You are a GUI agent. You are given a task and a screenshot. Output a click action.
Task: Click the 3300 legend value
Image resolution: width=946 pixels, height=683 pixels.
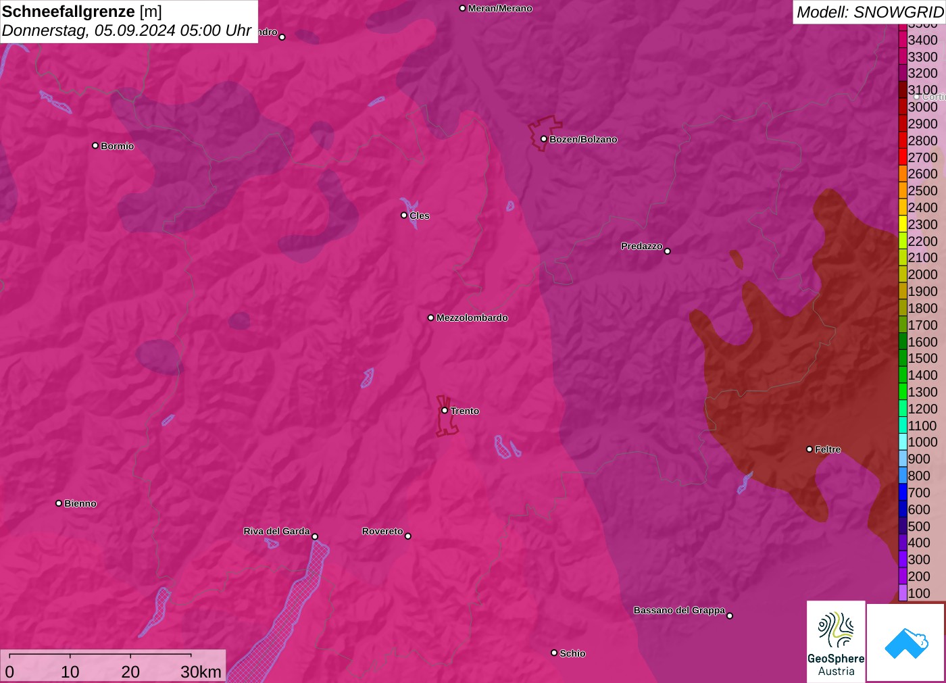(x=923, y=57)
